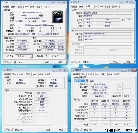Select 处理器 tab in memory window
138x133 pixels.
click(7, 74)
